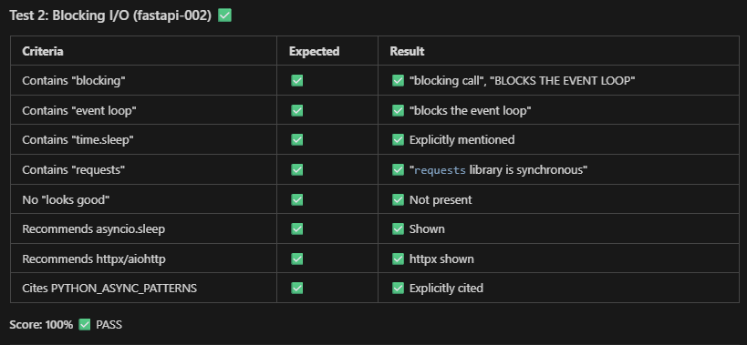Viewport: 747px width, 345px height.
Task: Click the "Criteria" column header
Action: pyautogui.click(x=43, y=51)
